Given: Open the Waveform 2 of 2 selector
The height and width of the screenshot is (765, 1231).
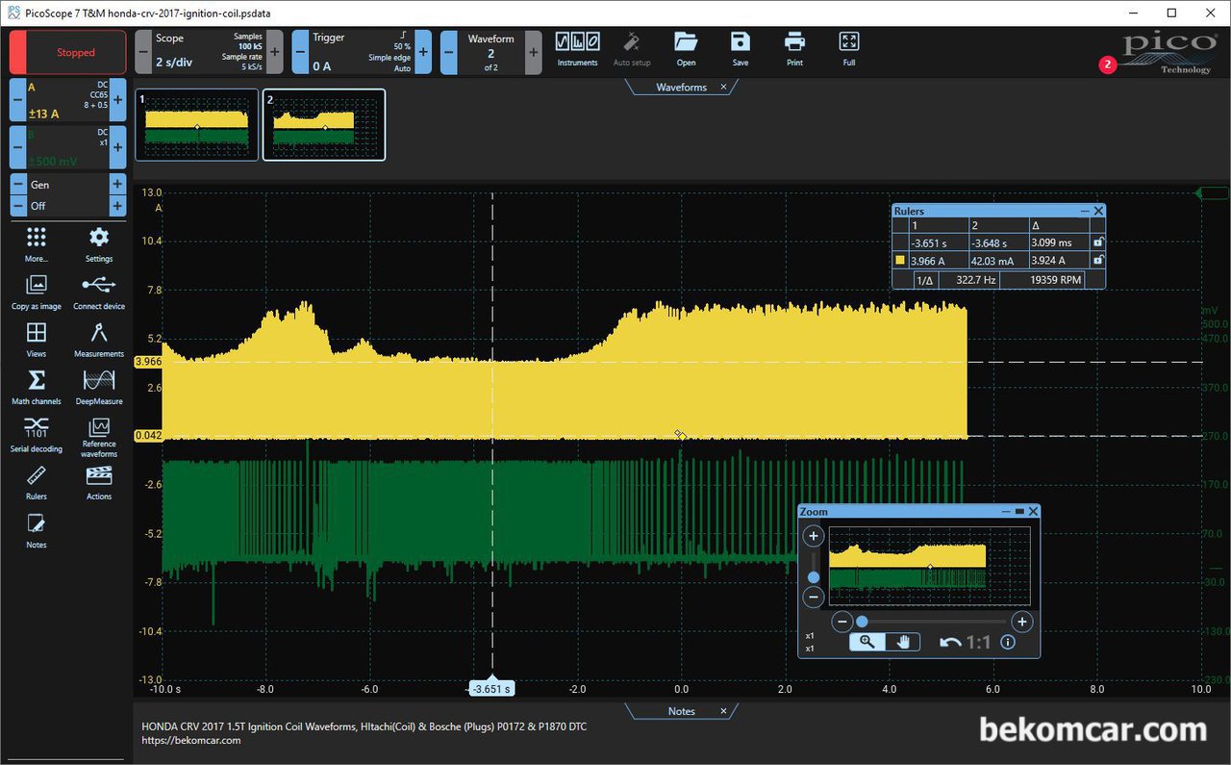Looking at the screenshot, I should [x=490, y=52].
